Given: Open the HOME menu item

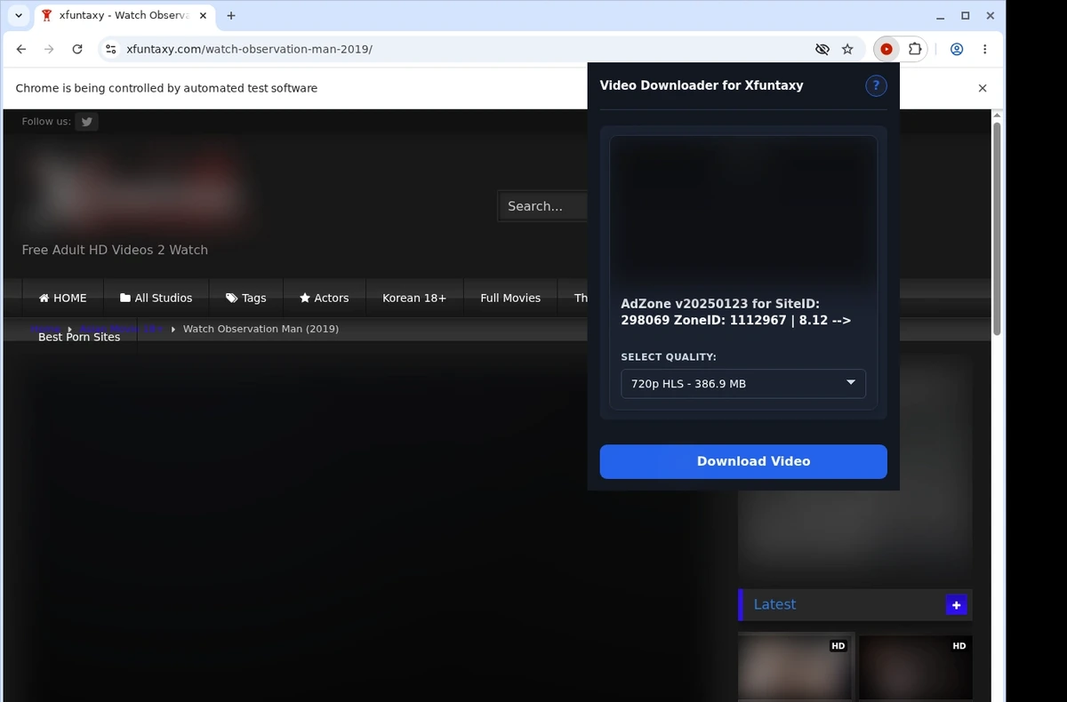Looking at the screenshot, I should (62, 298).
